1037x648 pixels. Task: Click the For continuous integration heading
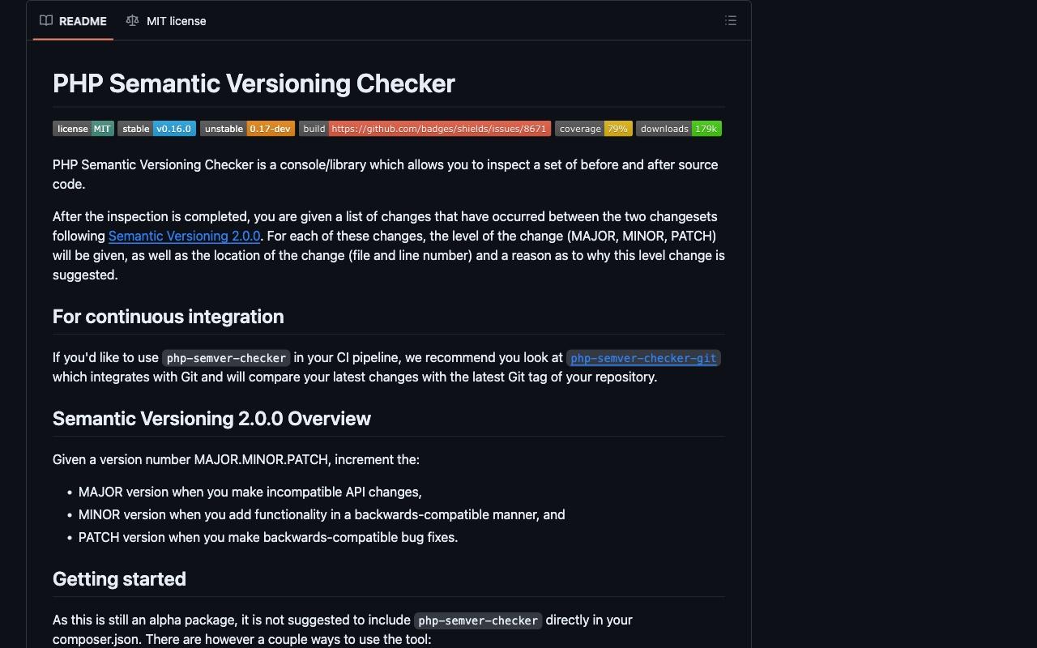coord(168,317)
